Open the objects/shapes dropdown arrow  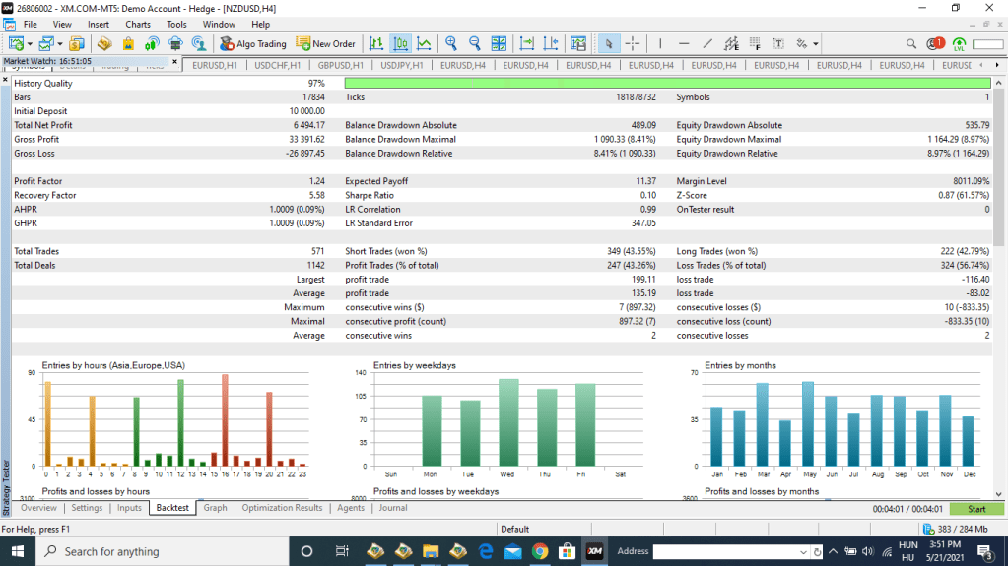click(816, 43)
